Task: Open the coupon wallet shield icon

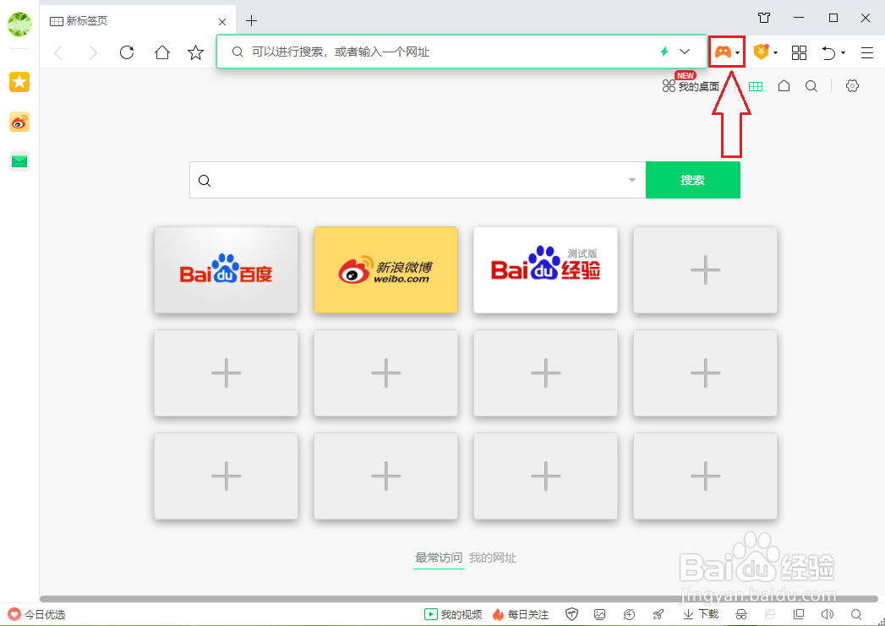Action: 761,52
